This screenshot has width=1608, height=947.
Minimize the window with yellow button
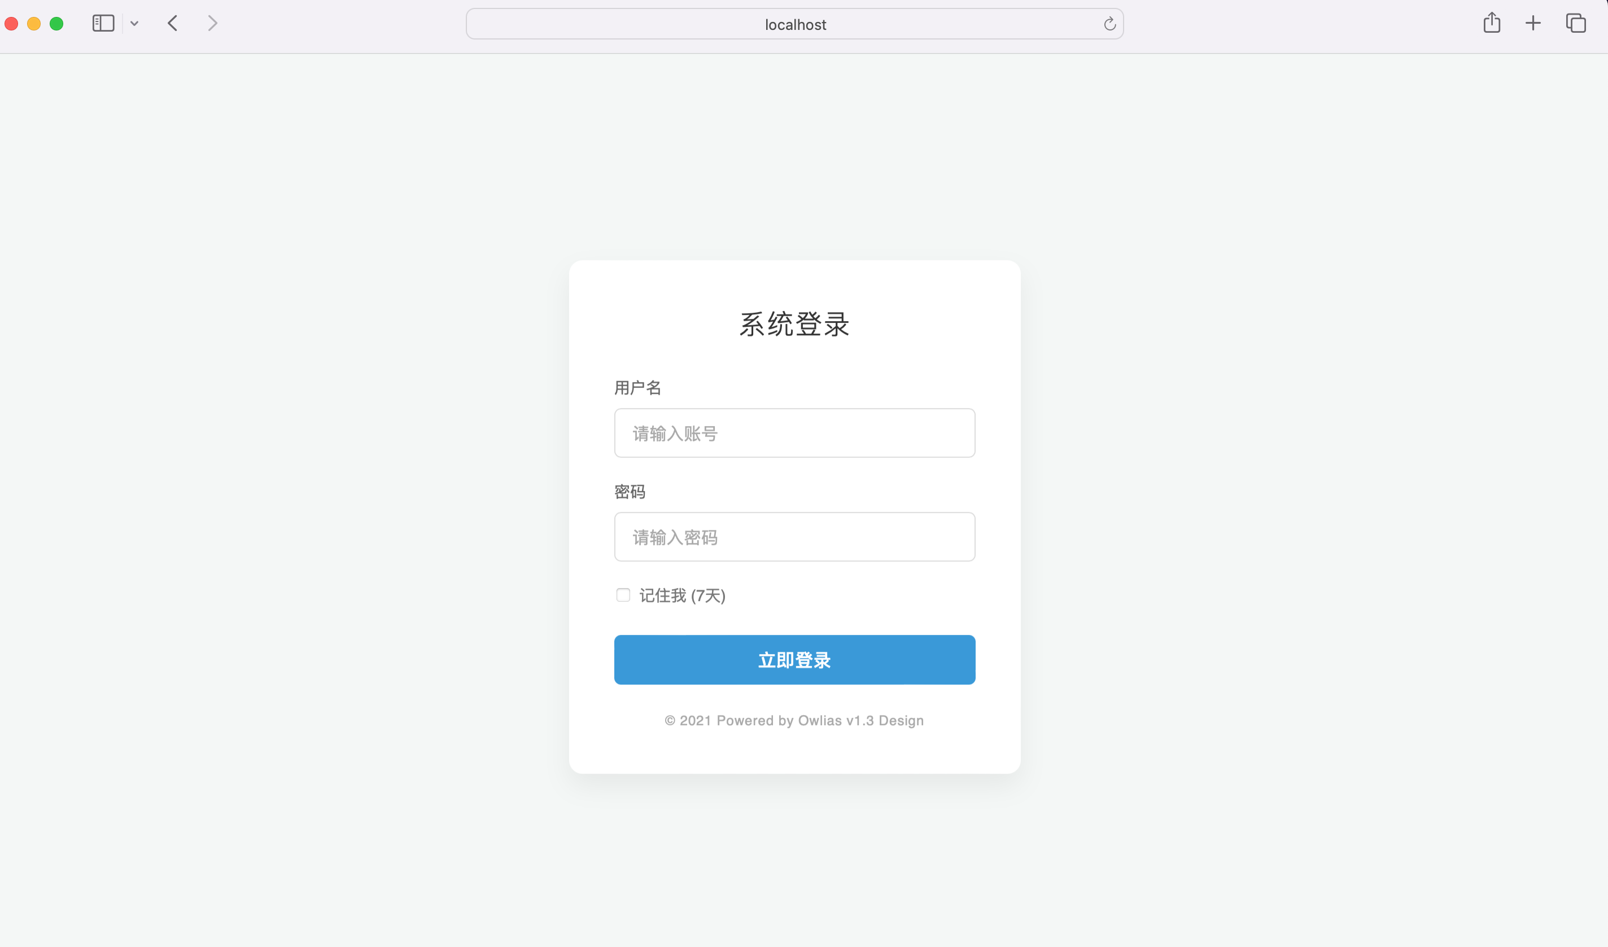(34, 24)
